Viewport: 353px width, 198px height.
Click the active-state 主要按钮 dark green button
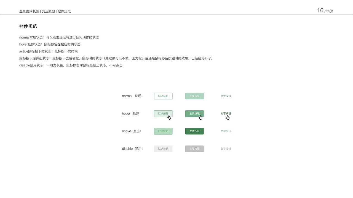point(194,131)
